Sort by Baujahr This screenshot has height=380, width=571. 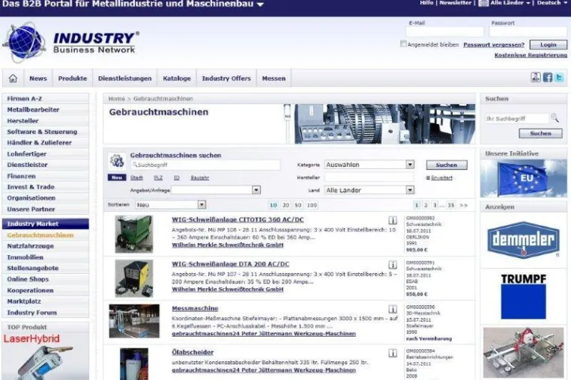click(199, 177)
